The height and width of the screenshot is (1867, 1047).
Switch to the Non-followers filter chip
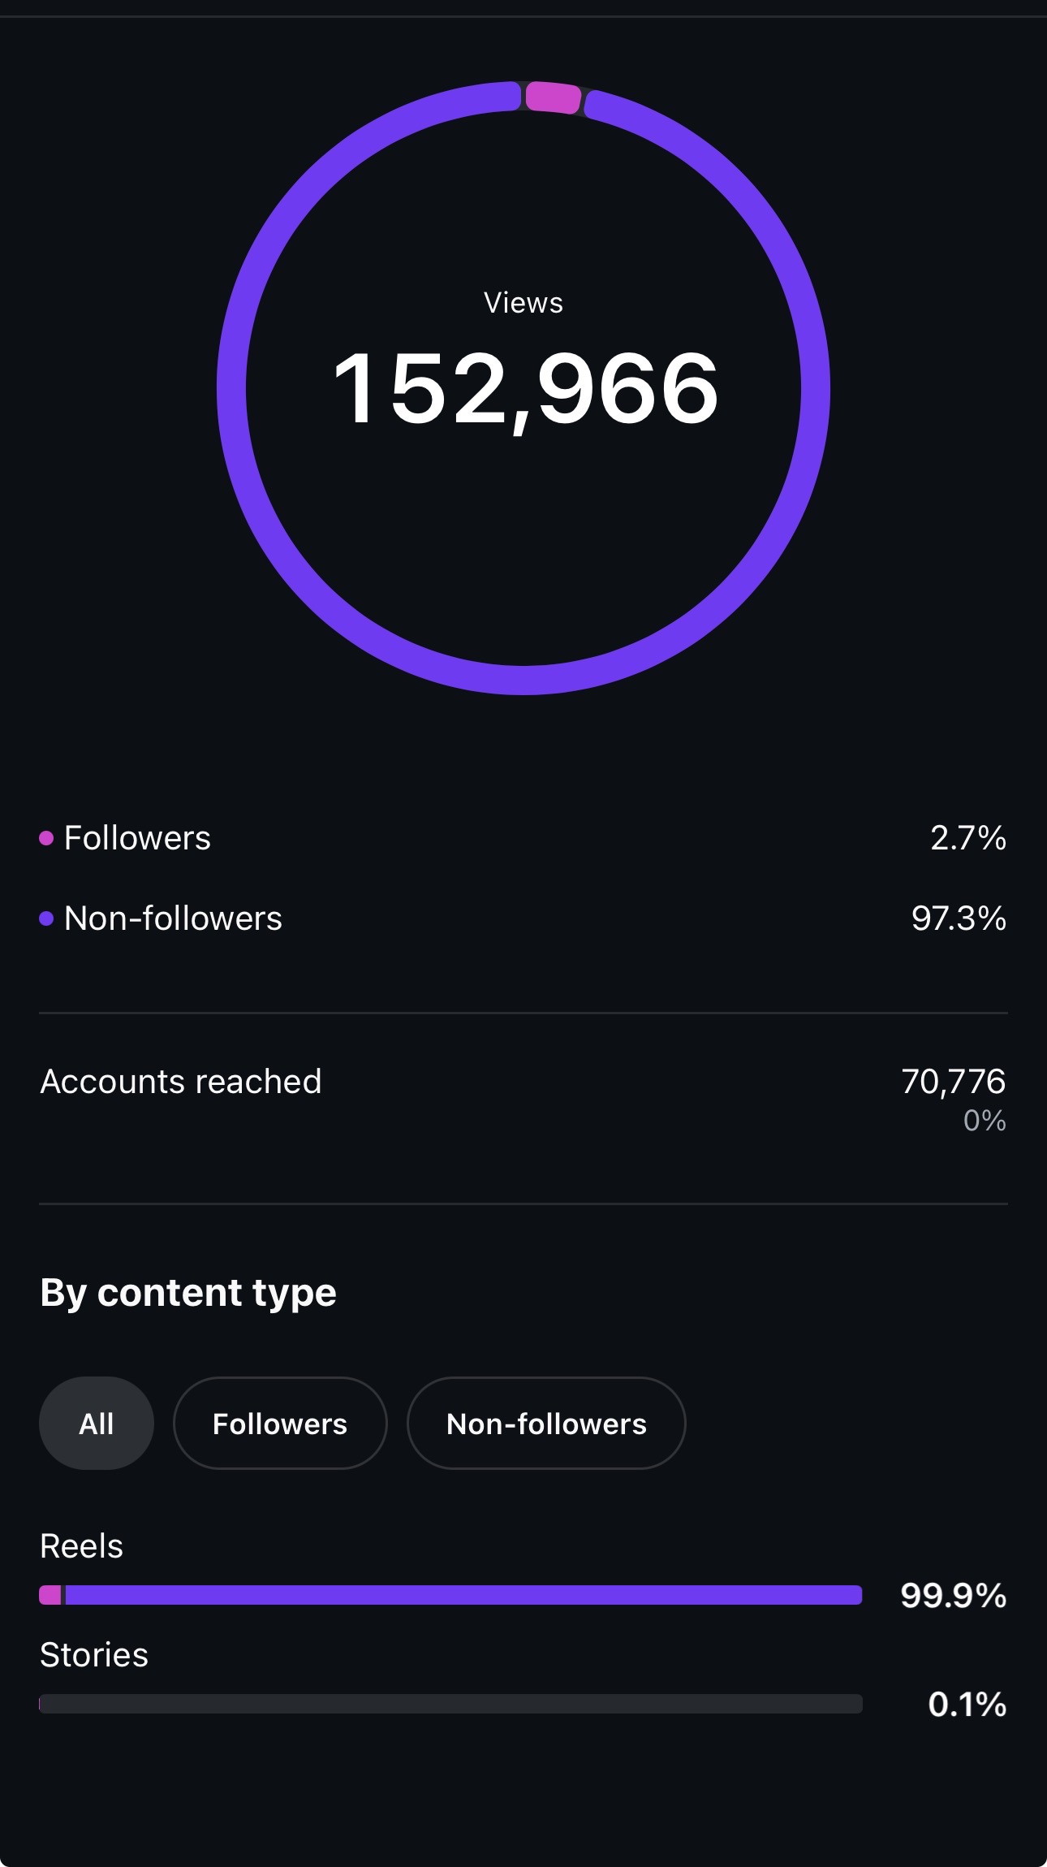[x=546, y=1423]
